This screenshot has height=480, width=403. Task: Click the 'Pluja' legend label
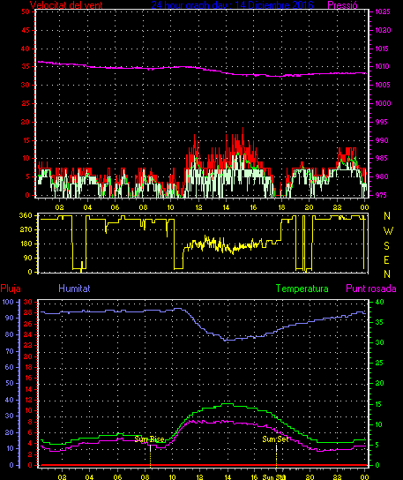tap(11, 289)
